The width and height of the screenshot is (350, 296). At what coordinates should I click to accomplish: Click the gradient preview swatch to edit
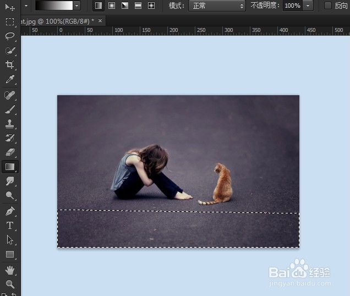tap(54, 6)
